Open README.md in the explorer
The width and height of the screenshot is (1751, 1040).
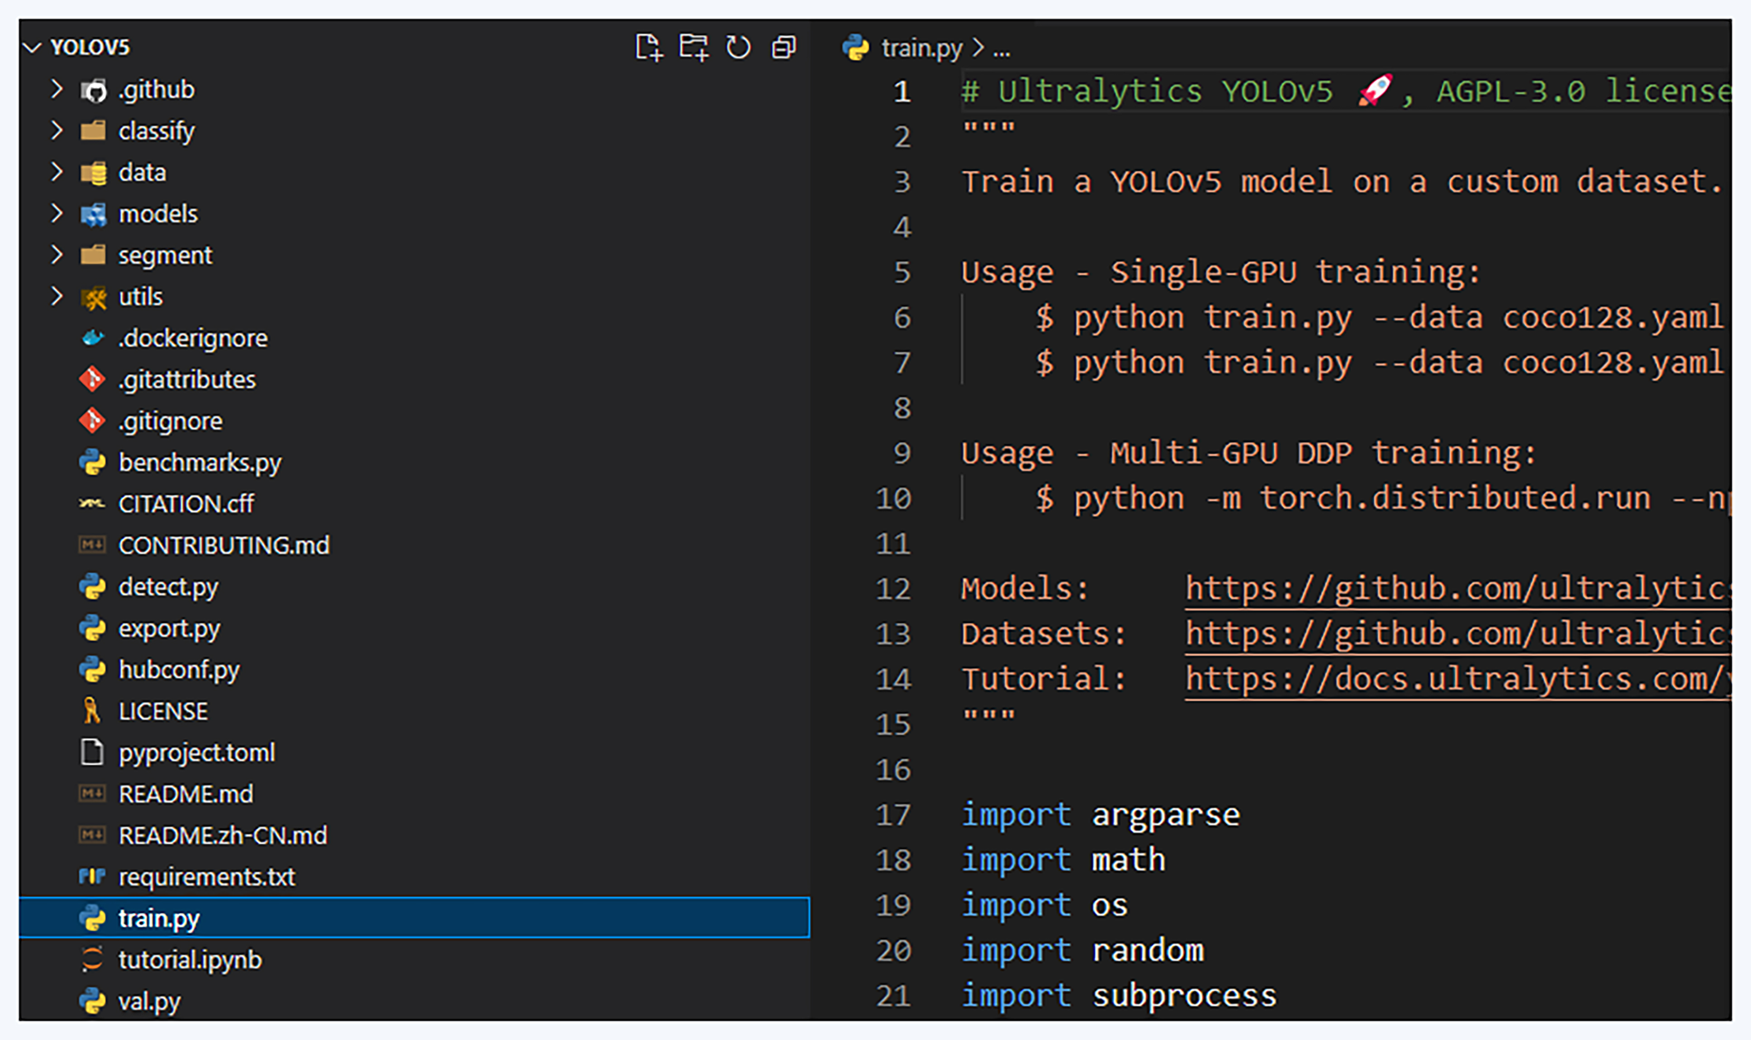pyautogui.click(x=186, y=794)
